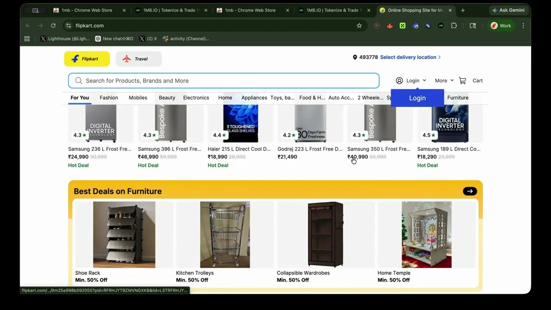551x310 pixels.
Task: Open the site information icon beside flipkart.com
Action: point(68,25)
